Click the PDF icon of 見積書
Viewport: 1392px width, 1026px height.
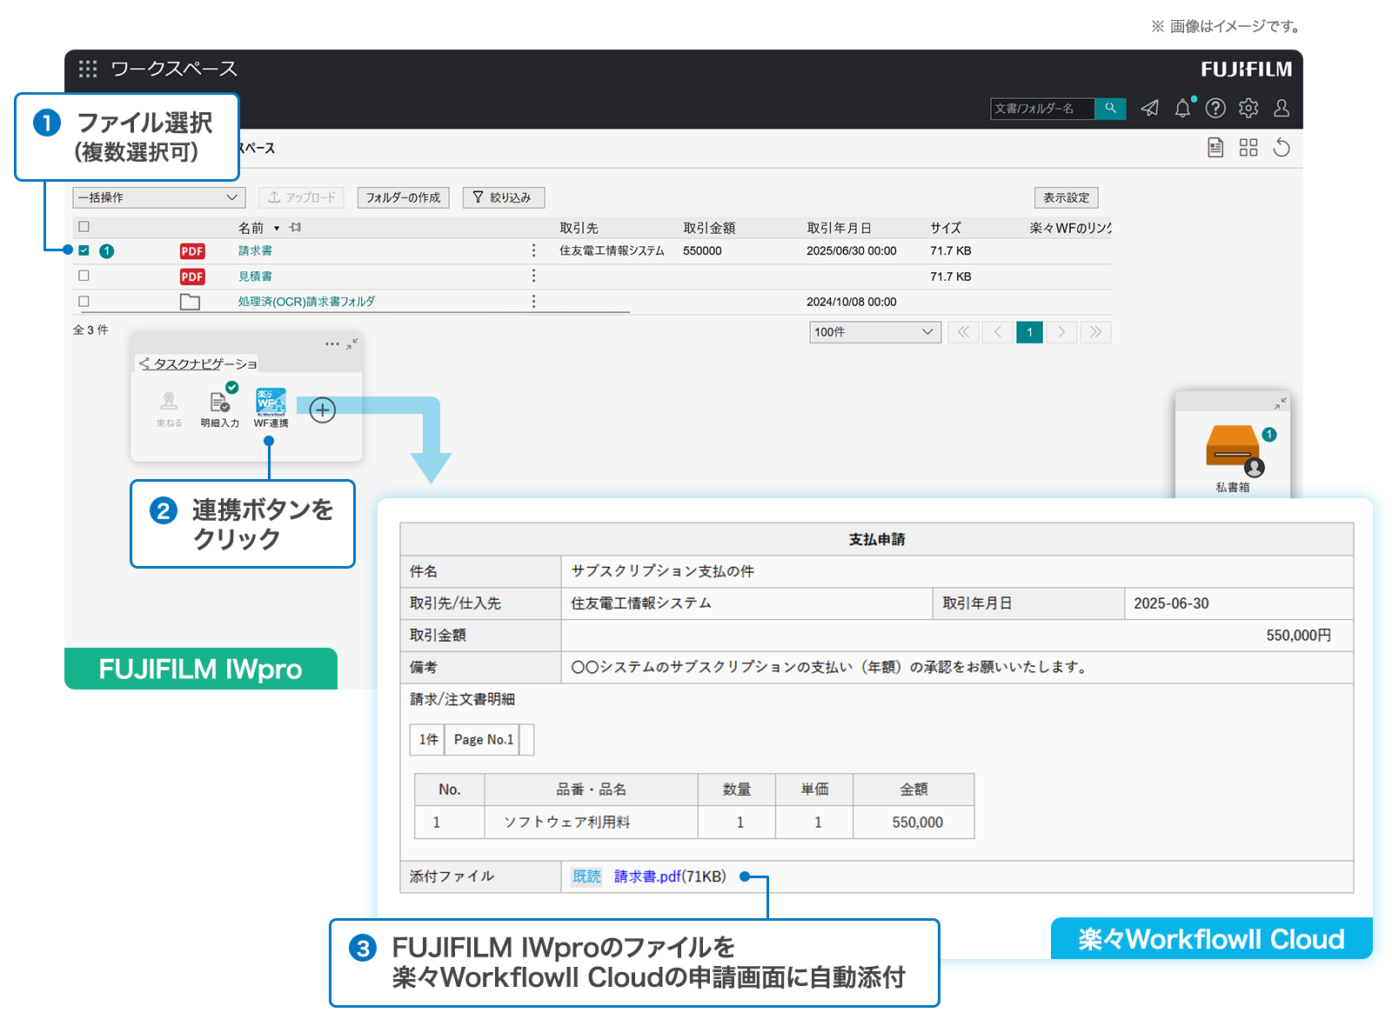click(192, 276)
